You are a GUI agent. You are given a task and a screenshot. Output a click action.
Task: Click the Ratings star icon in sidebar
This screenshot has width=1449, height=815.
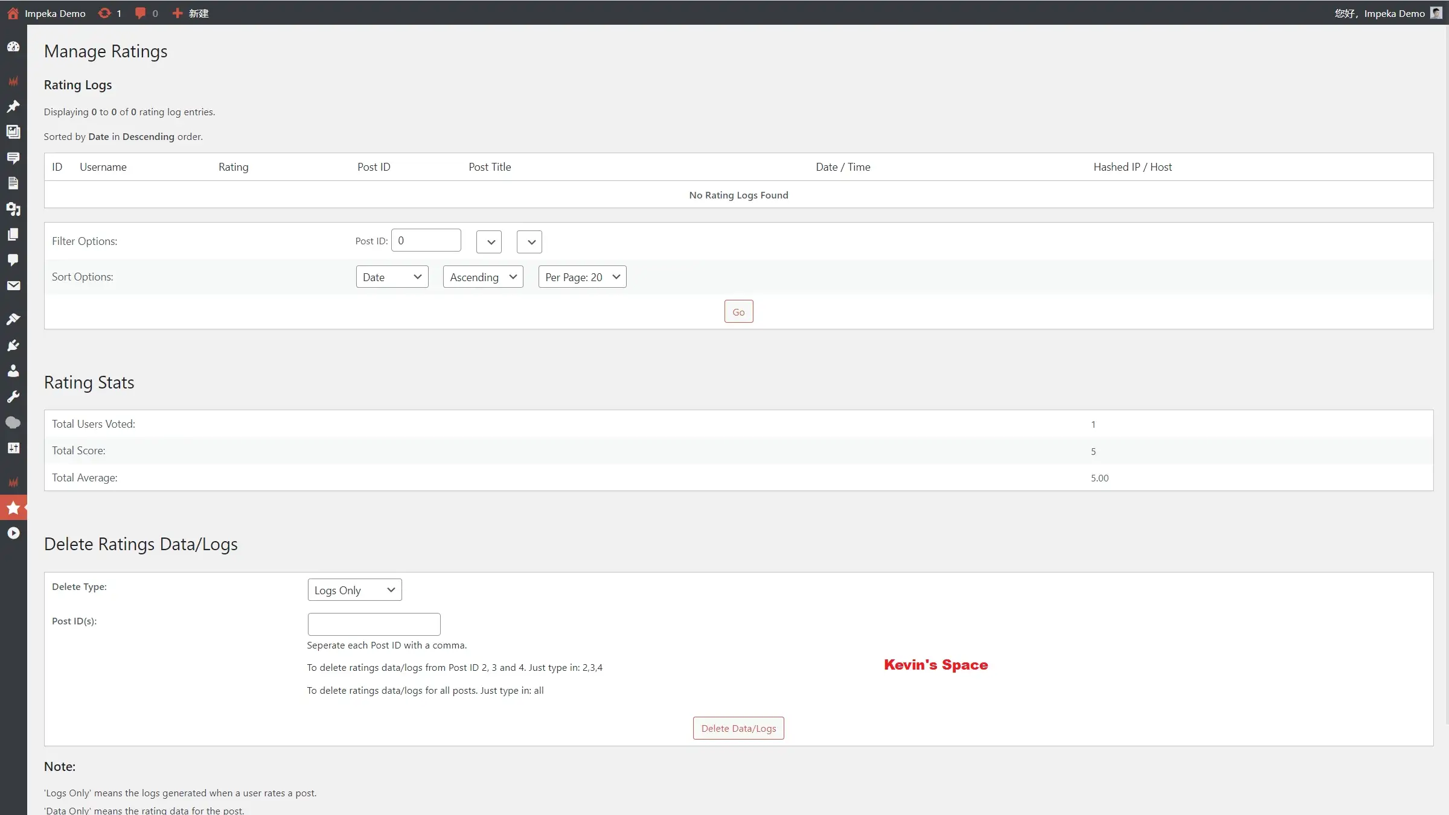(x=13, y=508)
